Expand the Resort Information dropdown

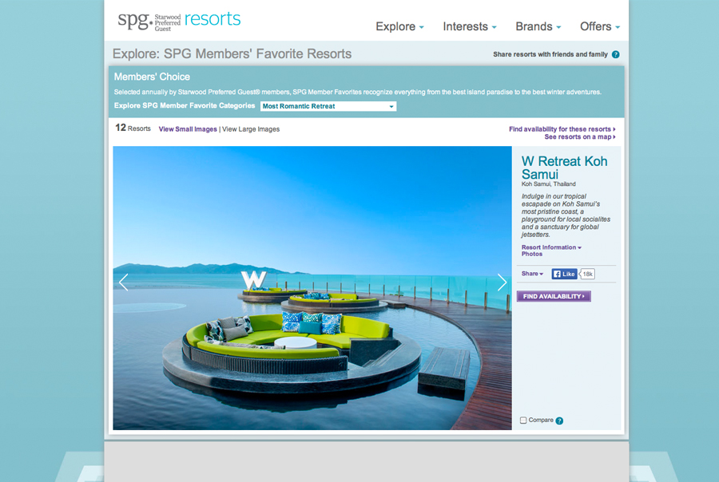551,247
